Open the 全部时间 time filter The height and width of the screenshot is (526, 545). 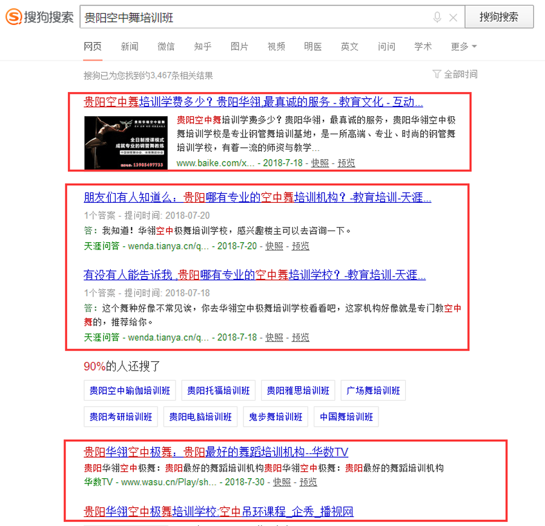coord(455,74)
